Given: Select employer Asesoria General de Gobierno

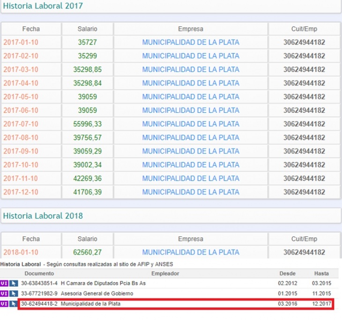Looking at the screenshot, I should [x=97, y=293].
